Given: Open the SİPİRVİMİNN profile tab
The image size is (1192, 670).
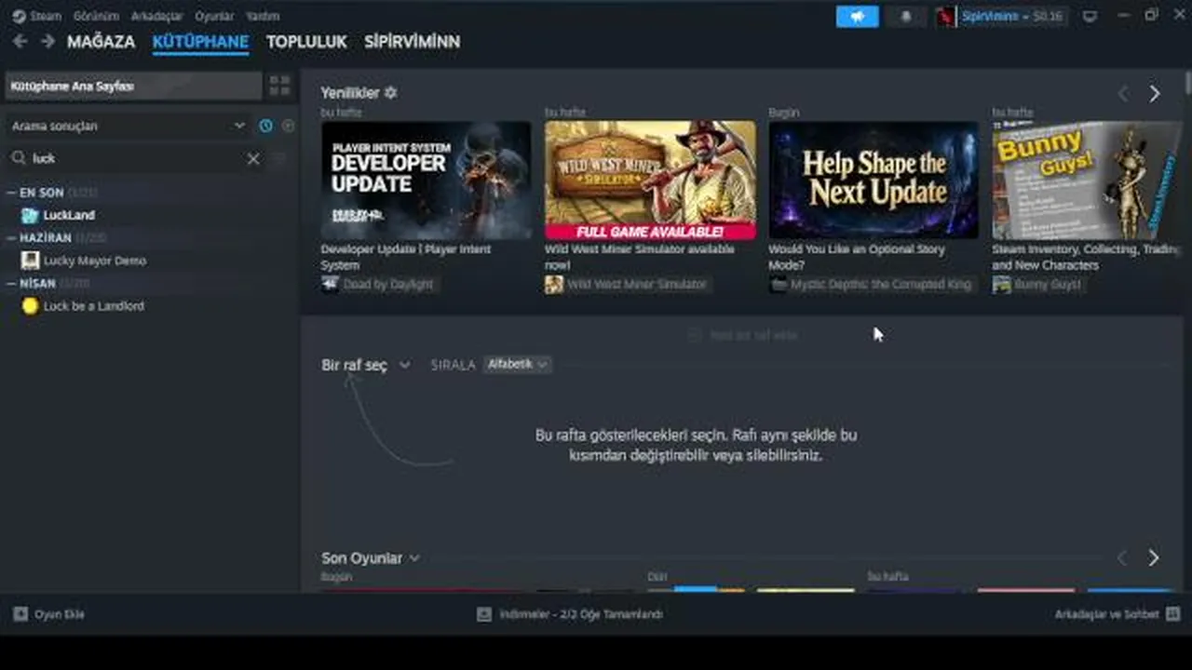Looking at the screenshot, I should tap(412, 42).
